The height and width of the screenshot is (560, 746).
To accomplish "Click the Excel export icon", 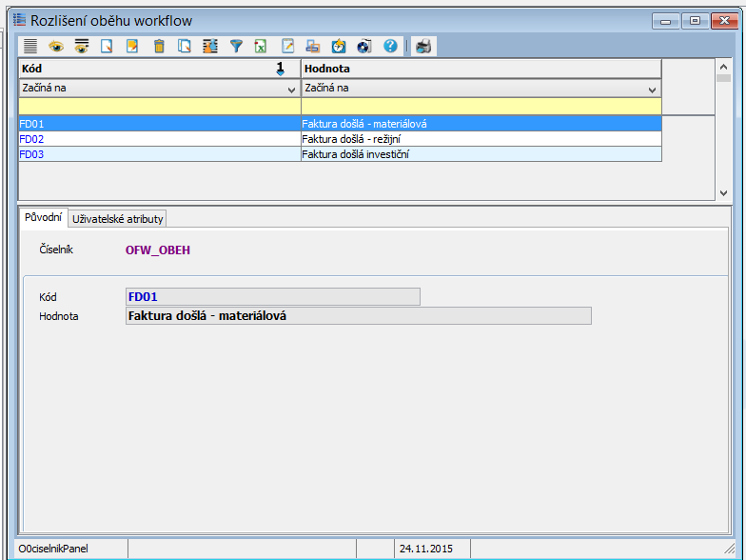I will [260, 46].
